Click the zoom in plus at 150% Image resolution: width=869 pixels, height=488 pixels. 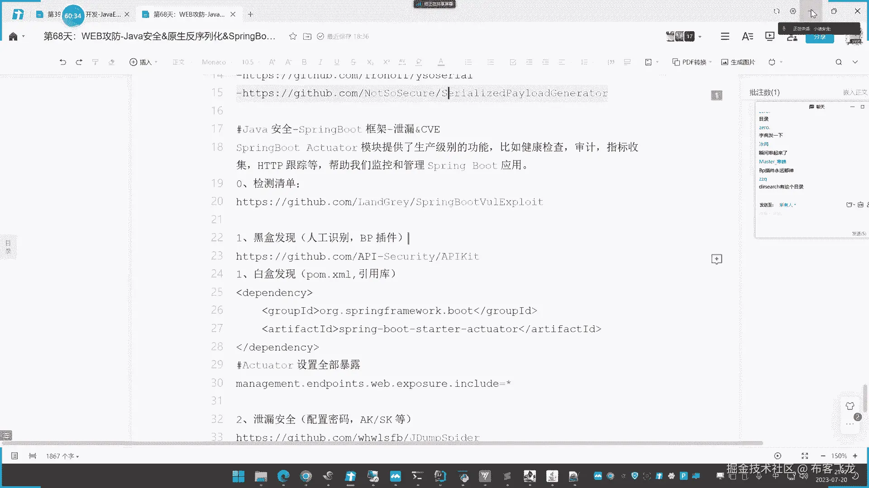855,456
